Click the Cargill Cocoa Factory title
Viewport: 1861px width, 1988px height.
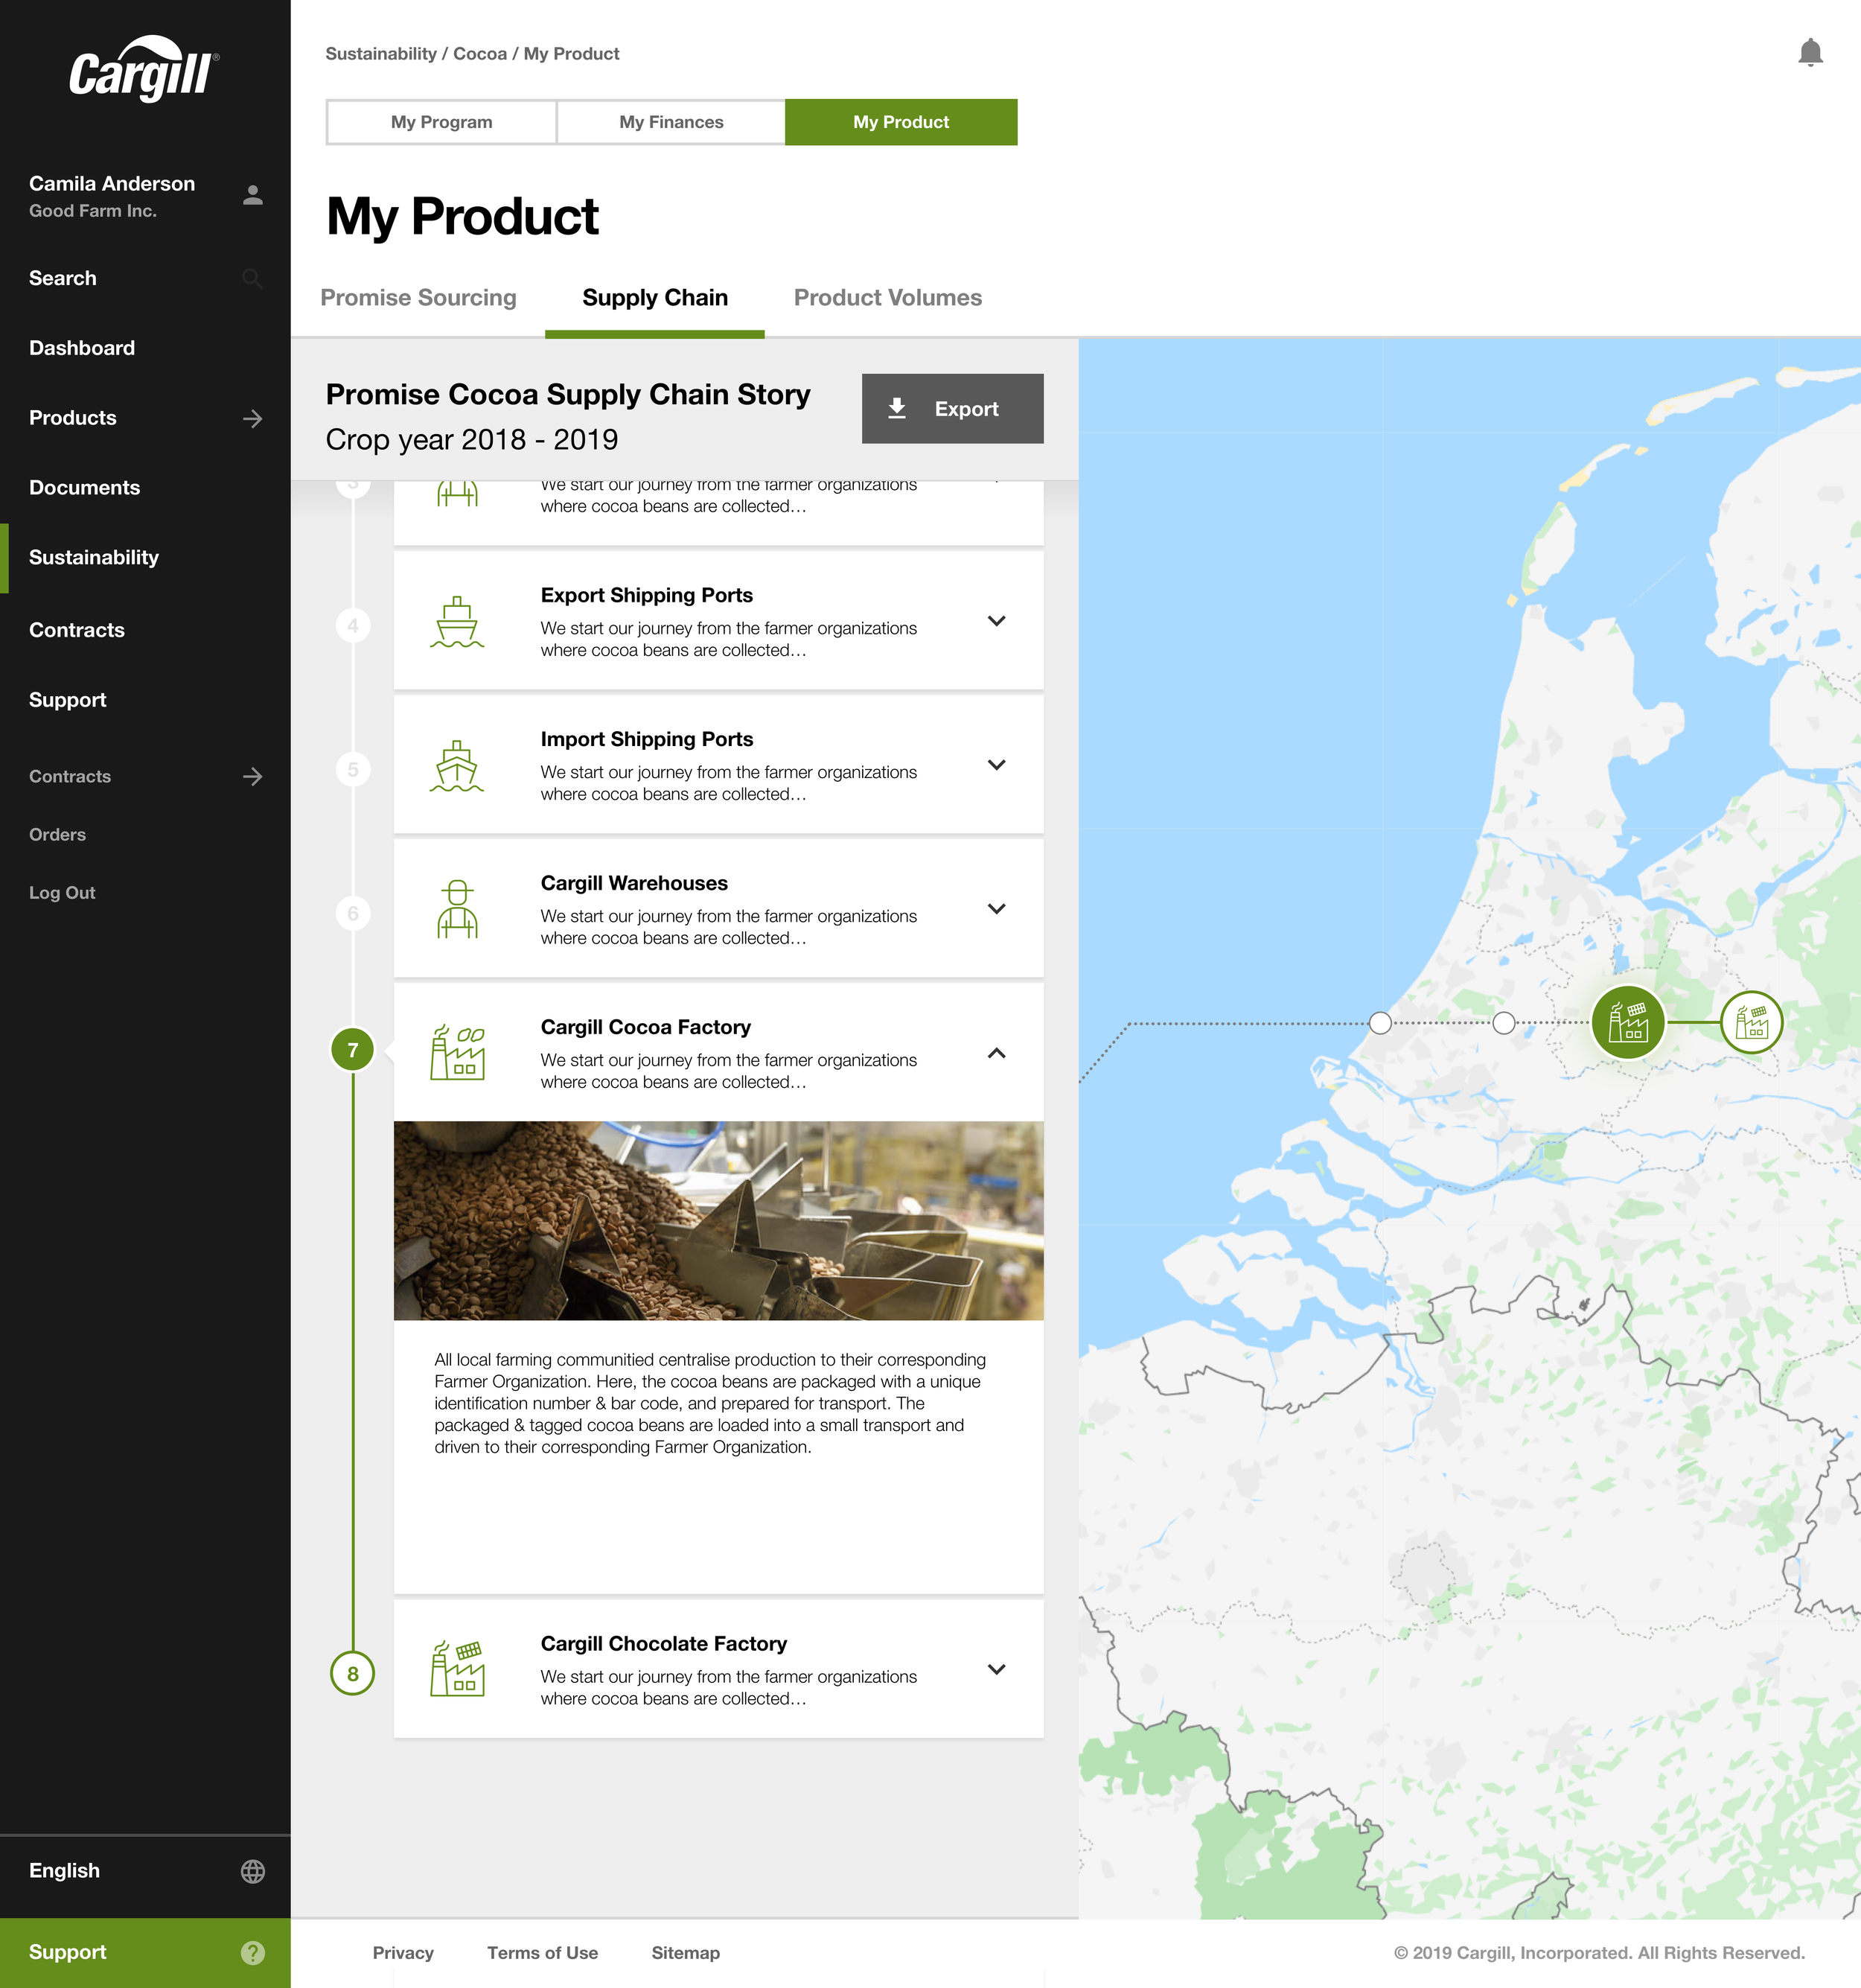pos(646,1027)
